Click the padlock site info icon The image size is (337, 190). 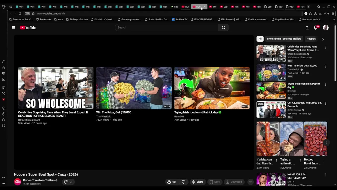click(x=33, y=13)
